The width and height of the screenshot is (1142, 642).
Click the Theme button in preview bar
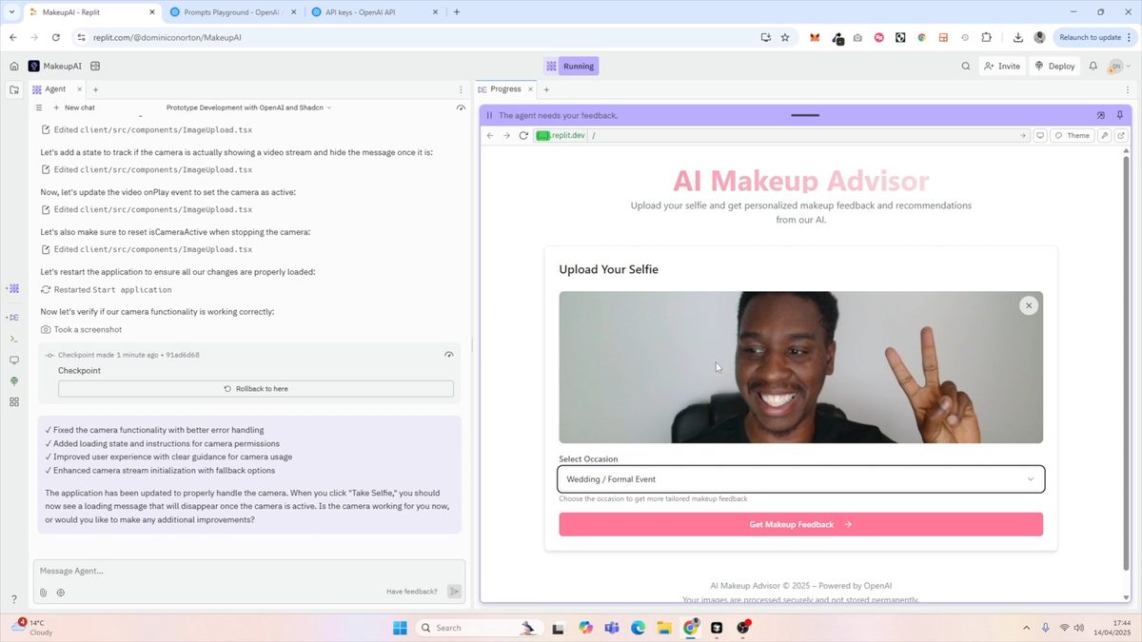[1073, 135]
